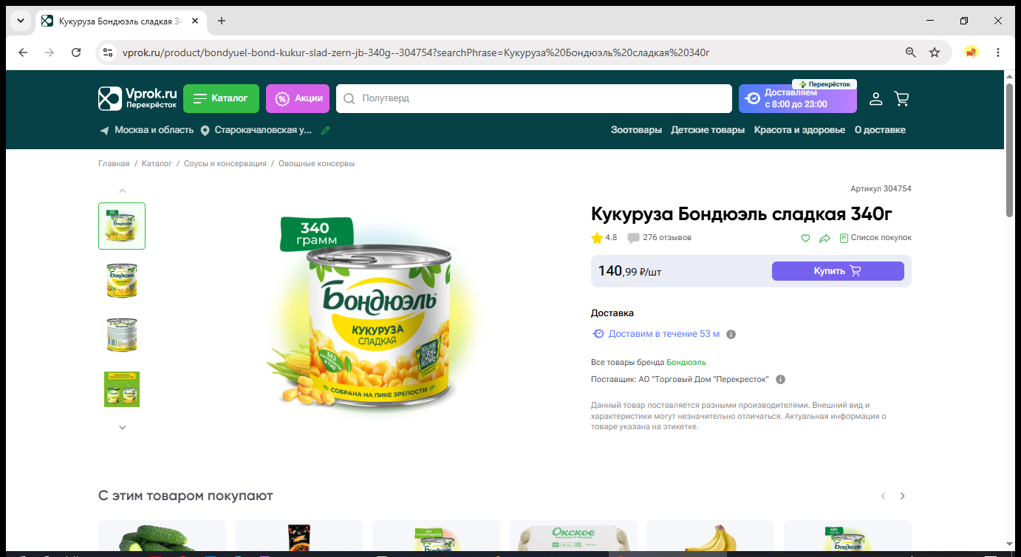
Task: Click the Артикул 304754 text
Action: point(881,189)
